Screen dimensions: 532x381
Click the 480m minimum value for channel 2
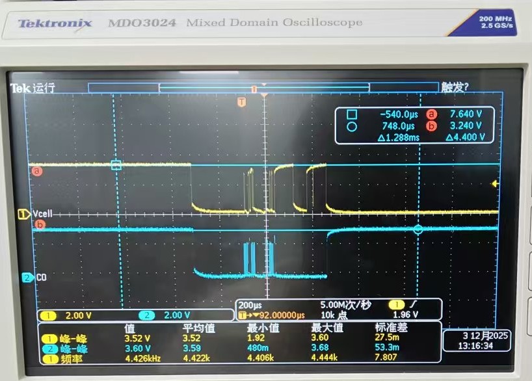click(258, 348)
